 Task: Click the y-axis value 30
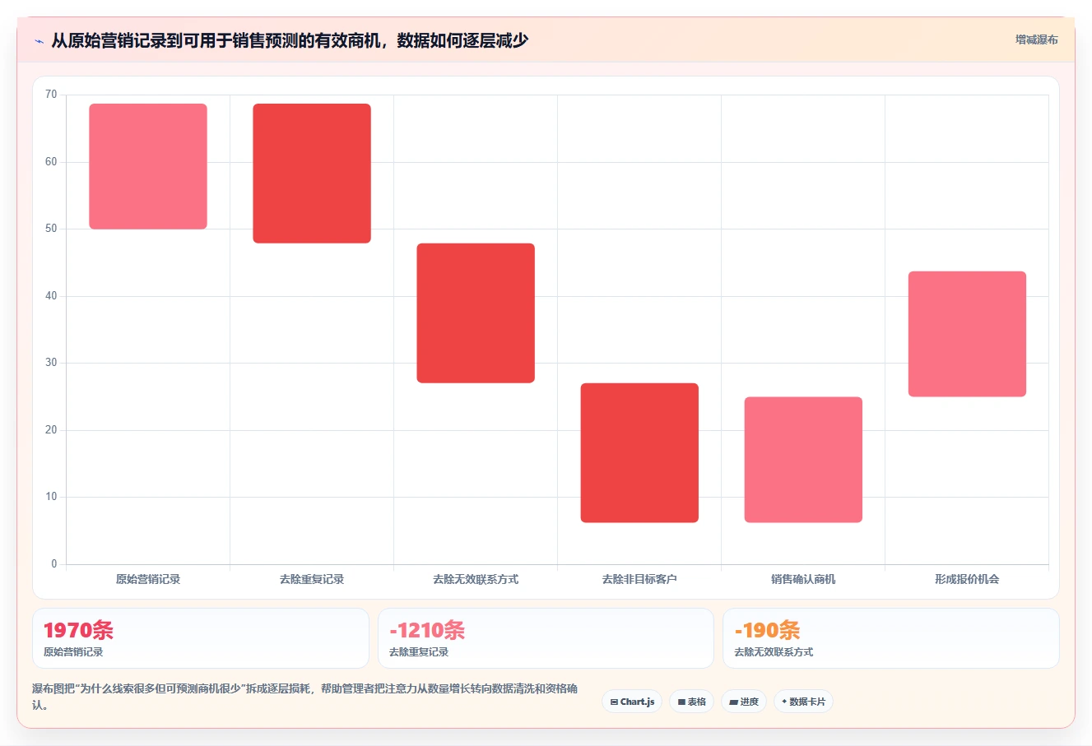(51, 363)
